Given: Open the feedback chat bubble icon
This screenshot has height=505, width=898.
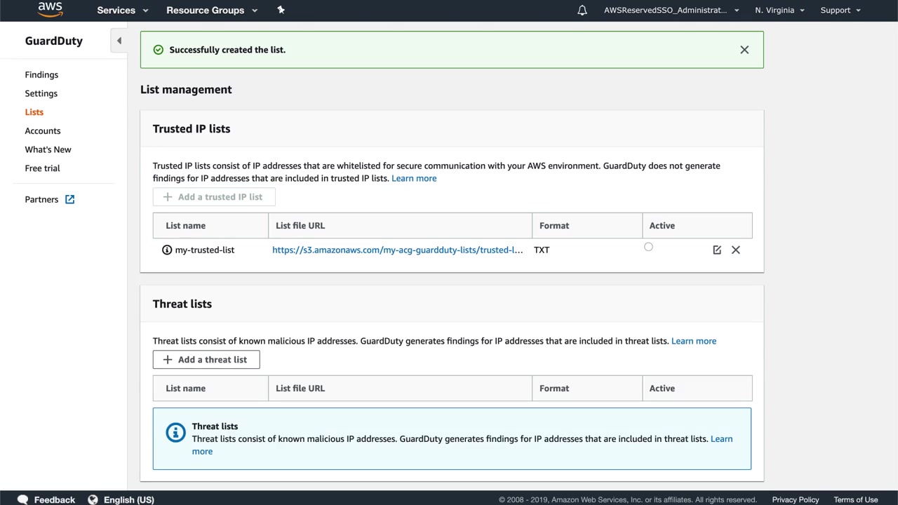Looking at the screenshot, I should [x=22, y=499].
